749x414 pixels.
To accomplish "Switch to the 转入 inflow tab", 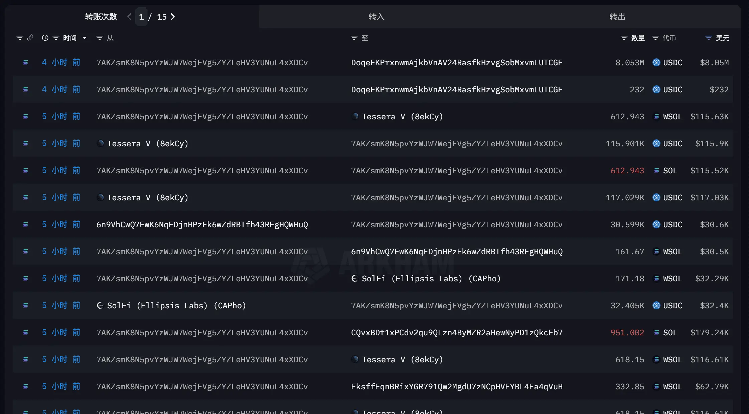I will [377, 17].
